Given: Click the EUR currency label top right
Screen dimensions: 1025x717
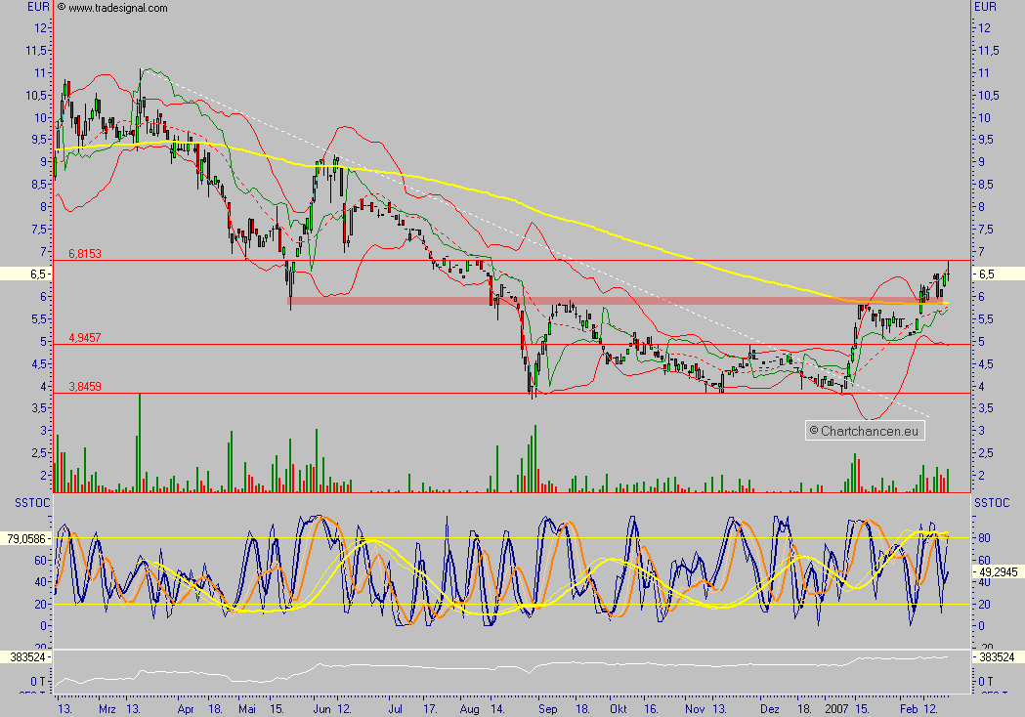Looking at the screenshot, I should click(985, 7).
